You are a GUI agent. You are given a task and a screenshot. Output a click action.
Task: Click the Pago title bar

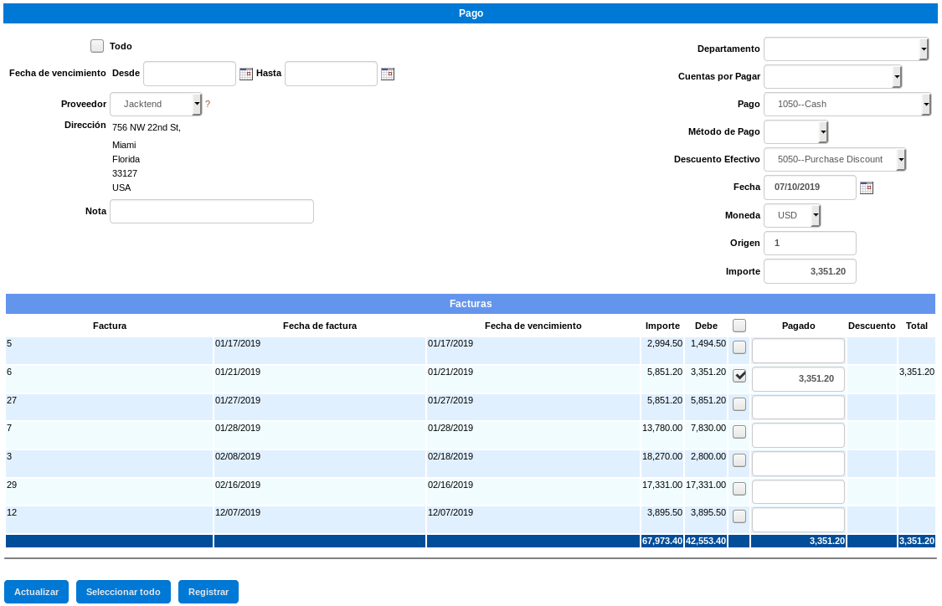(471, 13)
